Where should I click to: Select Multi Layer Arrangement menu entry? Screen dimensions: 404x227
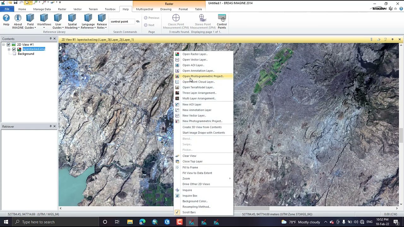204,98
